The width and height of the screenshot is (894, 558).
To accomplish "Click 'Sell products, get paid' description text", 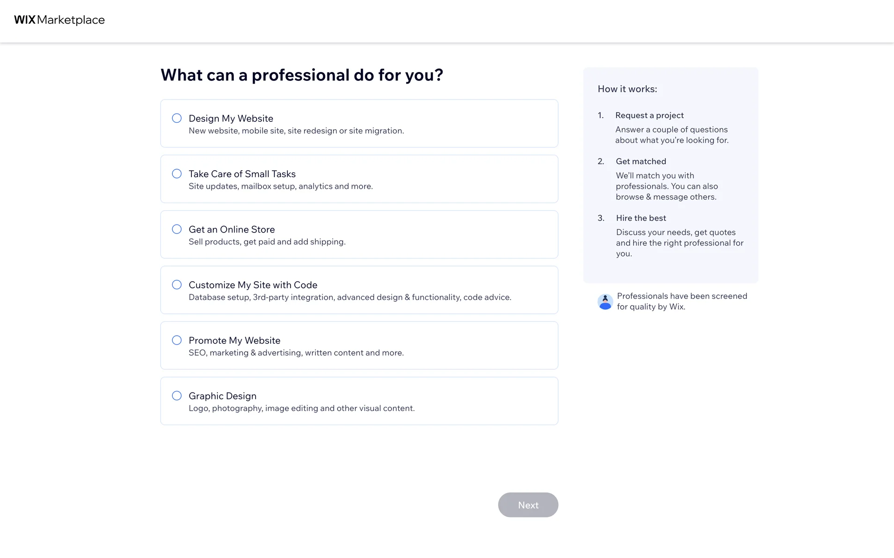I will [x=267, y=242].
